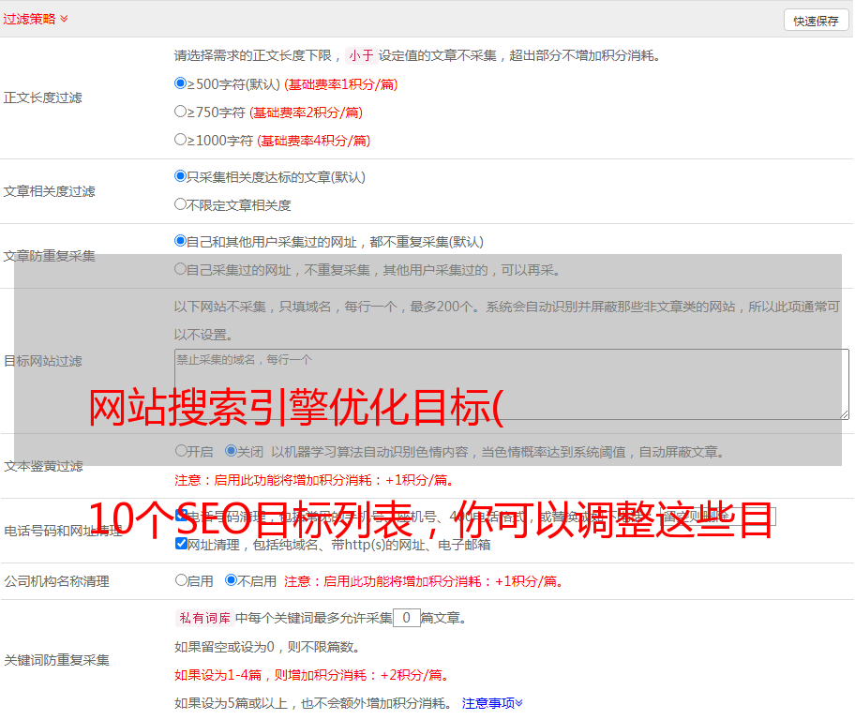Click the 关键词防重复采集 row label

coord(56,661)
